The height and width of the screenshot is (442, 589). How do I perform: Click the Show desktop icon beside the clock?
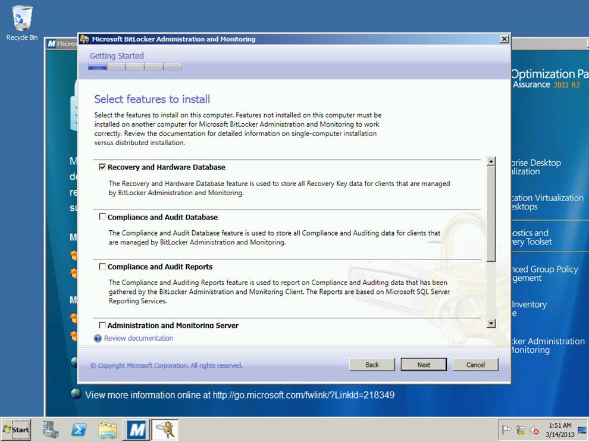[x=582, y=430]
